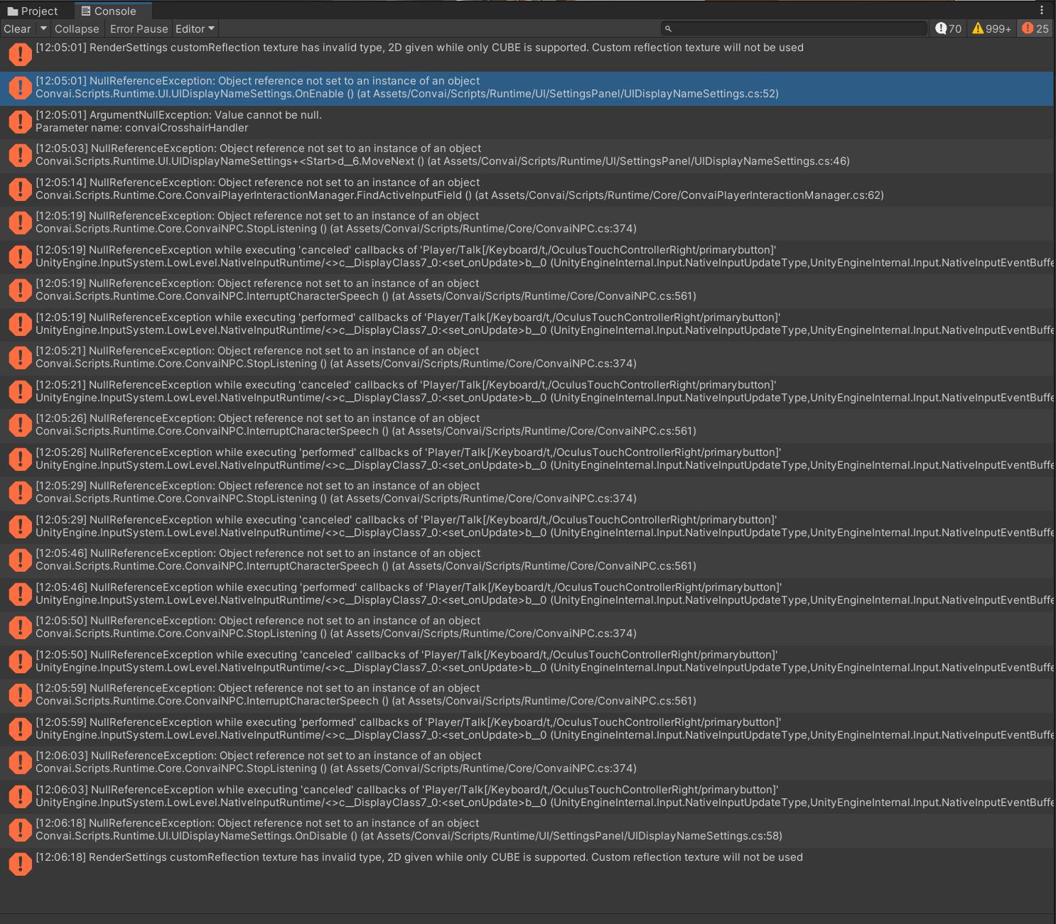Click error icon of 12:05:29 StopListening entry

click(20, 492)
